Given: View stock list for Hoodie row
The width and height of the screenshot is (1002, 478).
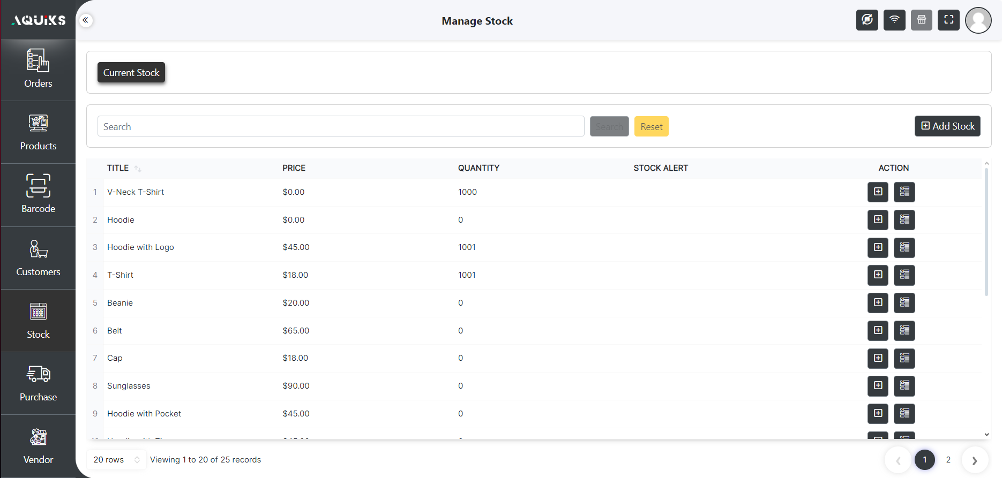Looking at the screenshot, I should point(904,219).
